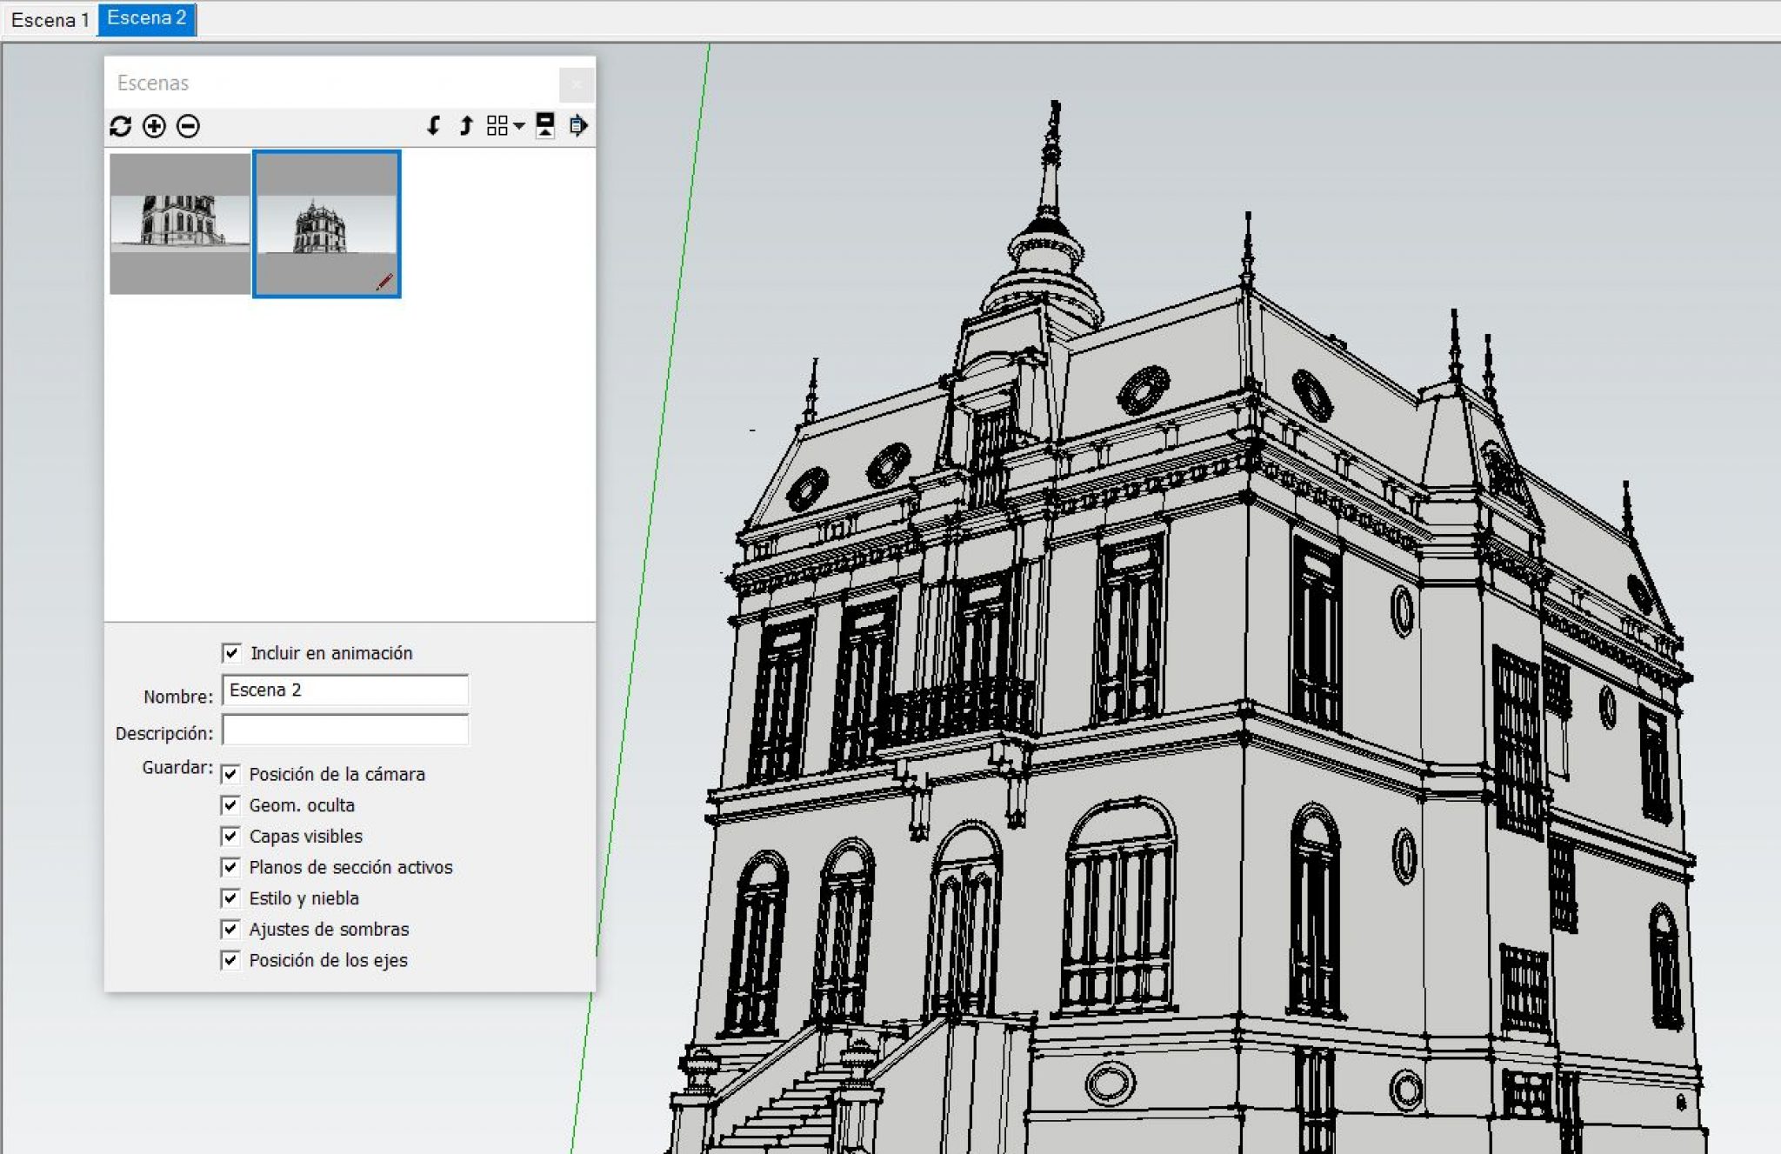The image size is (1781, 1154).
Task: Uncheck Ajustes de sombras option
Action: coord(230,929)
